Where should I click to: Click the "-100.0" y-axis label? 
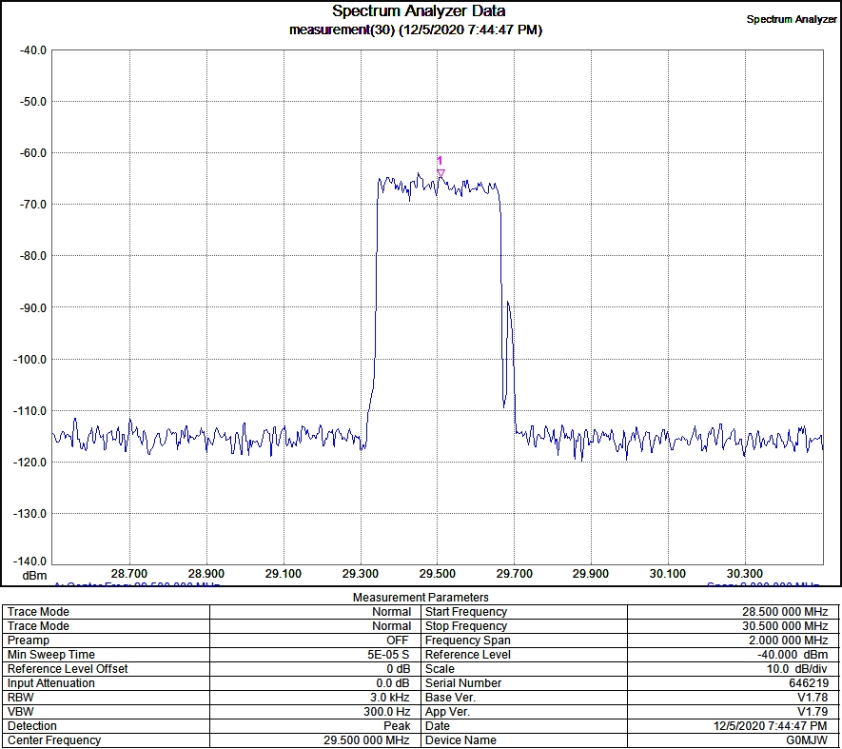click(30, 360)
